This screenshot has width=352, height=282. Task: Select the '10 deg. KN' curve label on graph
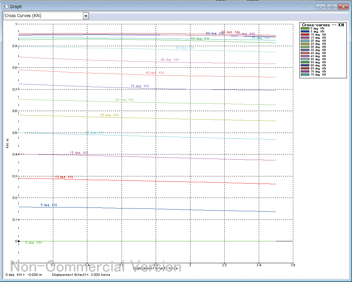[64, 177]
